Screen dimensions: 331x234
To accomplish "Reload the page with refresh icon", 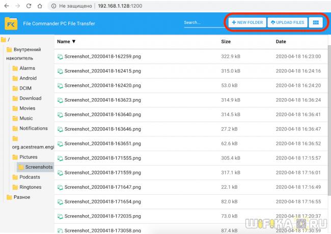I will pyautogui.click(x=39, y=6).
